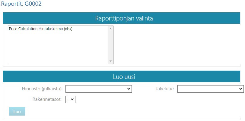The height and width of the screenshot is (121, 245).
Task: Click the Raporttipohjan valinta section header
Action: coord(124,18)
